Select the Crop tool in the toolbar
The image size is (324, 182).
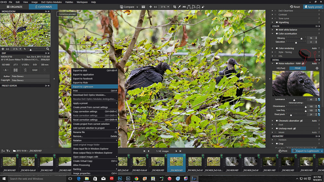pyautogui.click(x=175, y=7)
